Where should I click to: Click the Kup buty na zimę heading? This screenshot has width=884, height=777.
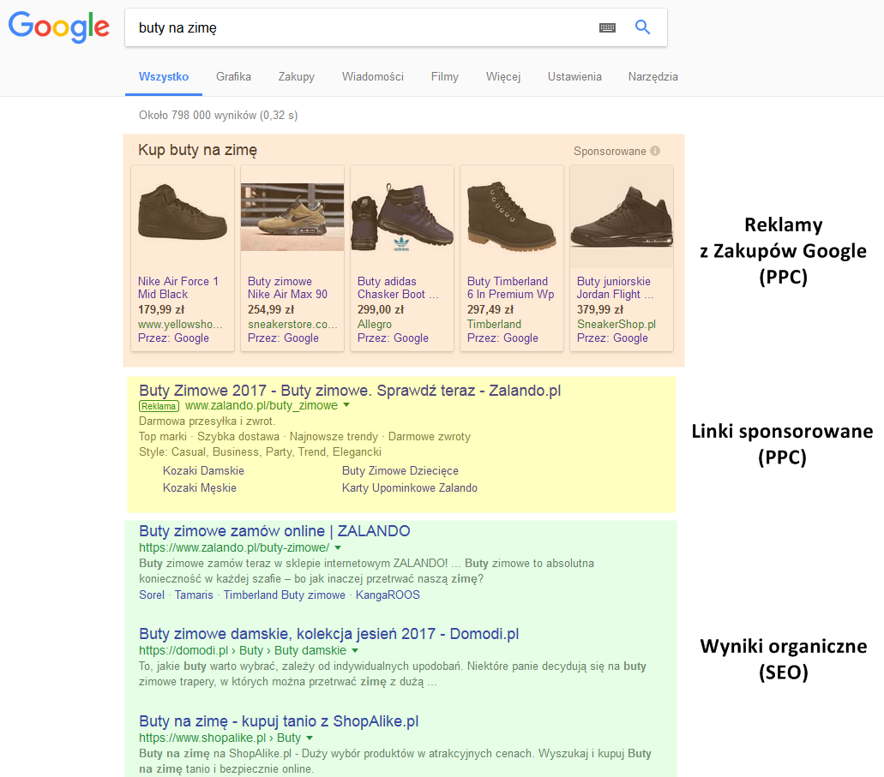point(197,150)
